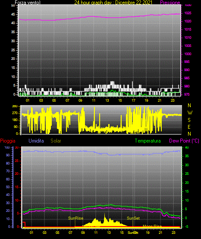Click the SunRise marker in lower graph

click(76, 218)
